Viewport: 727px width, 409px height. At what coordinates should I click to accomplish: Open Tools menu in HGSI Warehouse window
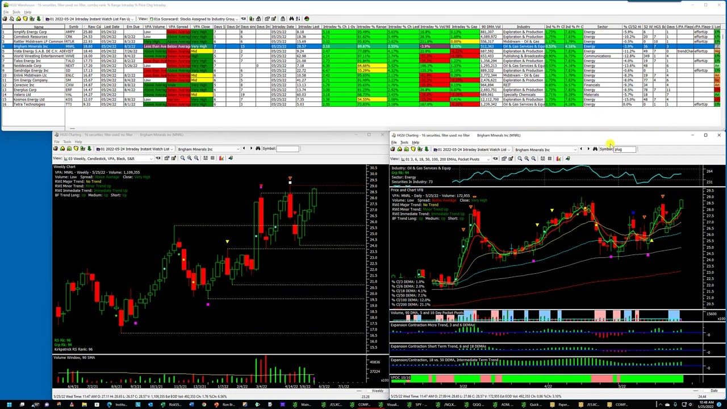(x=16, y=12)
